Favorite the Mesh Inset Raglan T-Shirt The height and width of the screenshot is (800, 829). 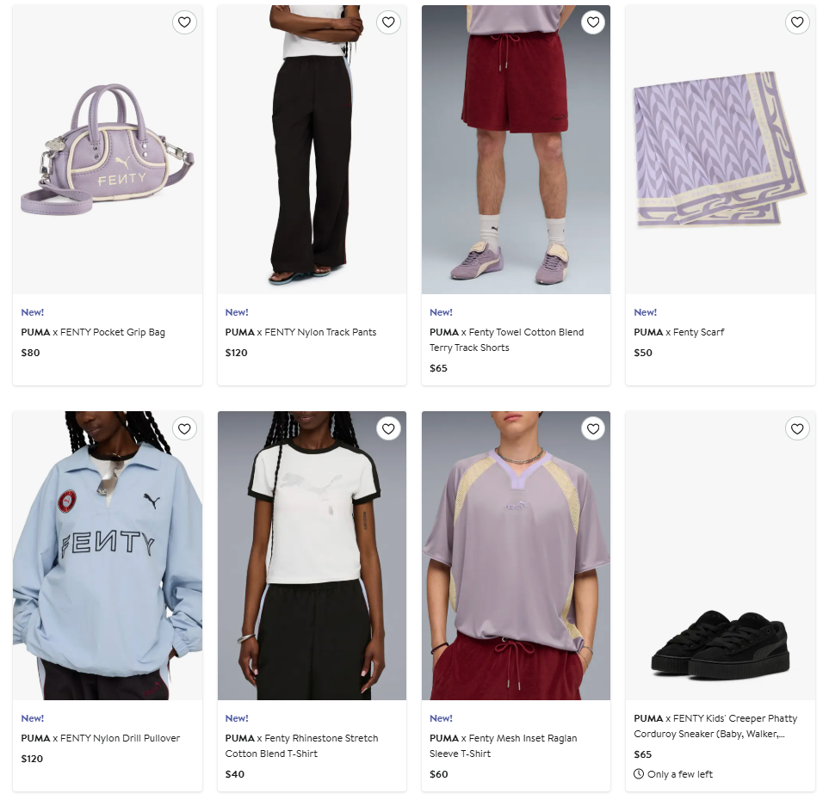(593, 428)
